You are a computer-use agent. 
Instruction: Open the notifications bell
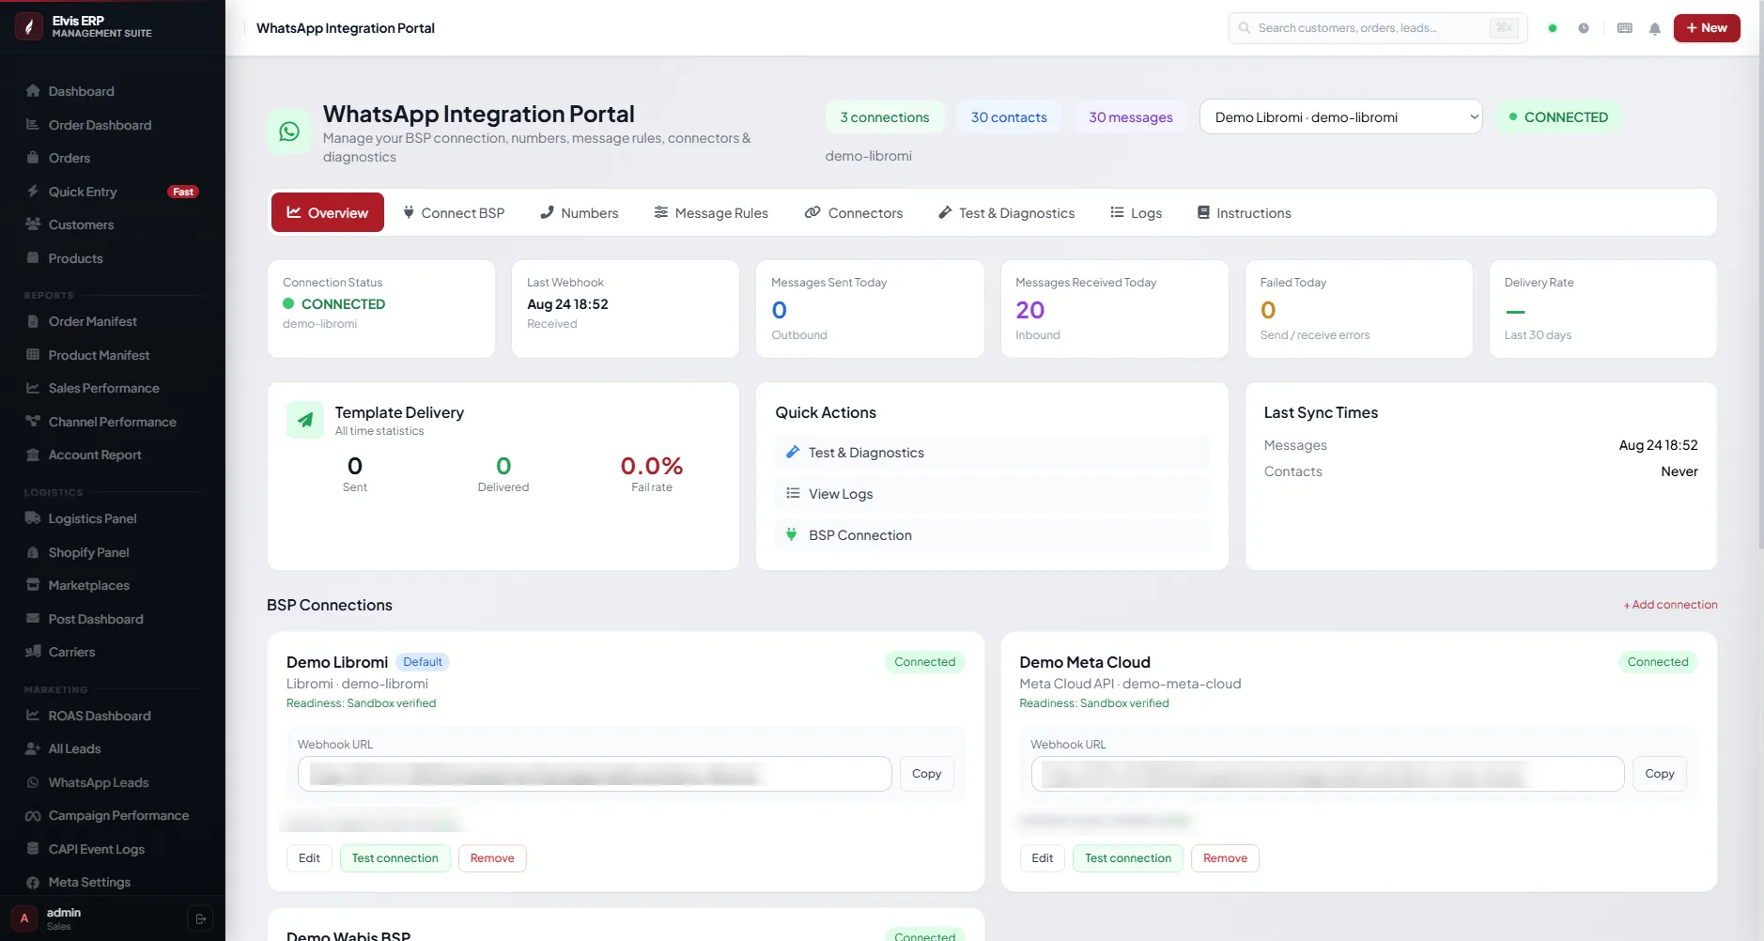coord(1655,28)
